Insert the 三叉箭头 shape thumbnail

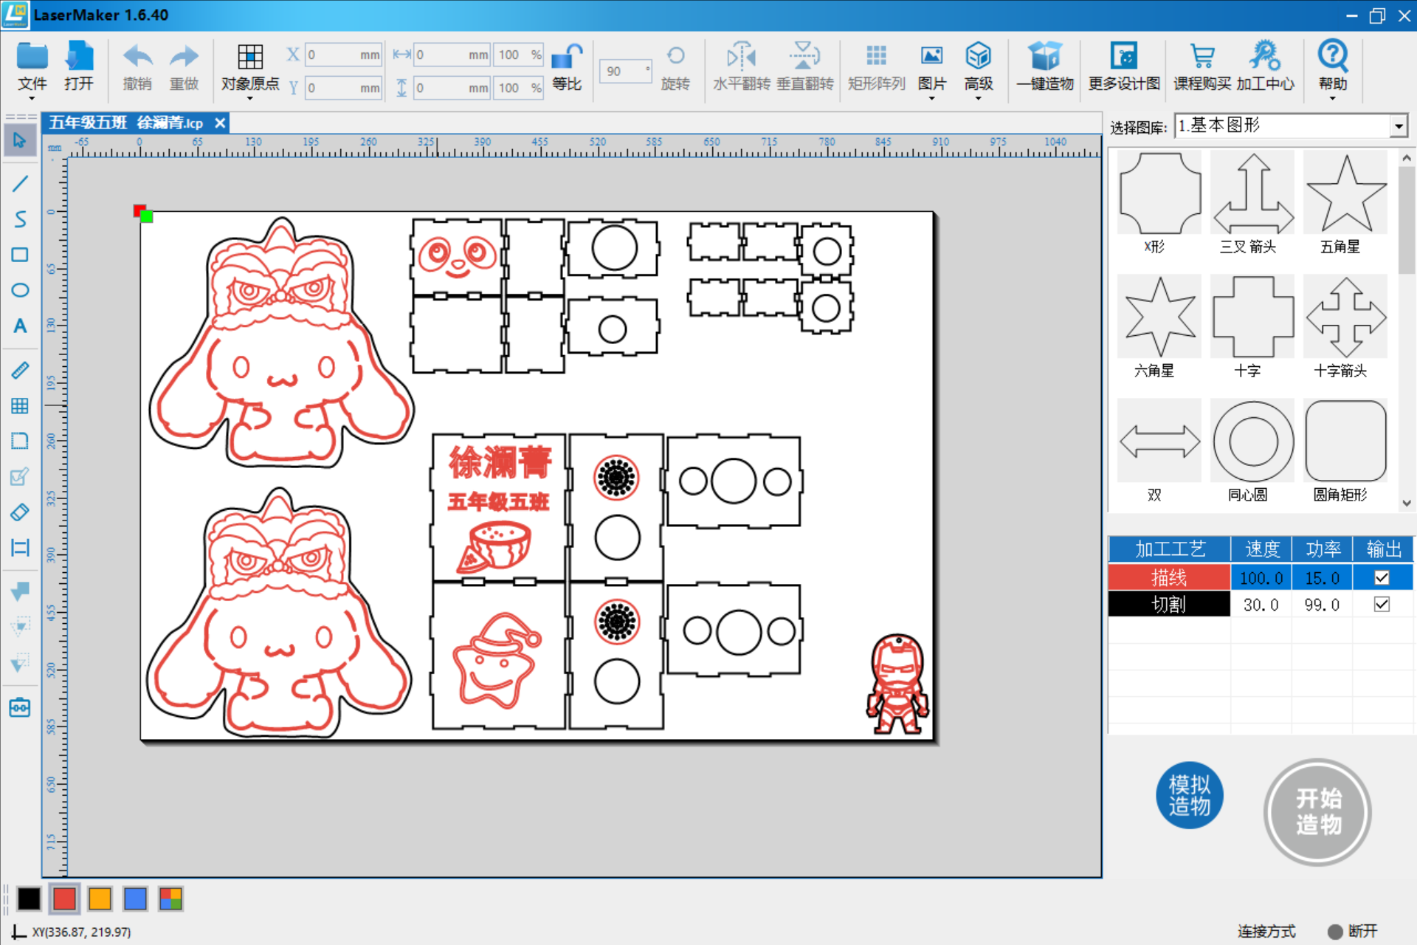point(1252,193)
